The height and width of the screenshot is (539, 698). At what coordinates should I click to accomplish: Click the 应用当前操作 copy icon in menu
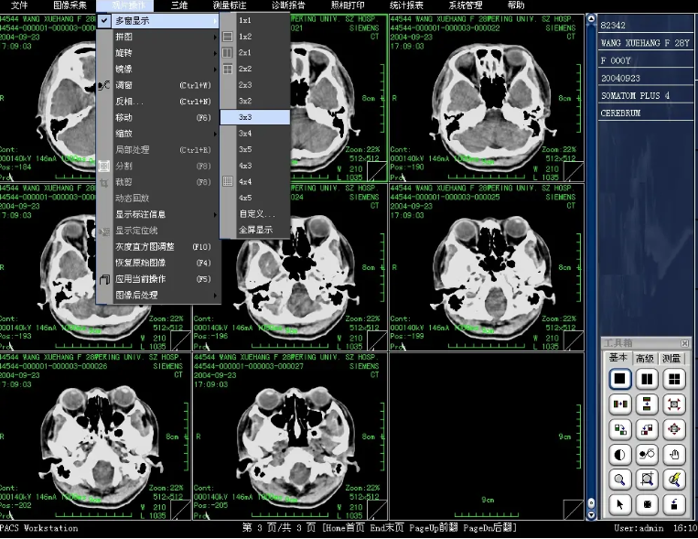tap(103, 279)
